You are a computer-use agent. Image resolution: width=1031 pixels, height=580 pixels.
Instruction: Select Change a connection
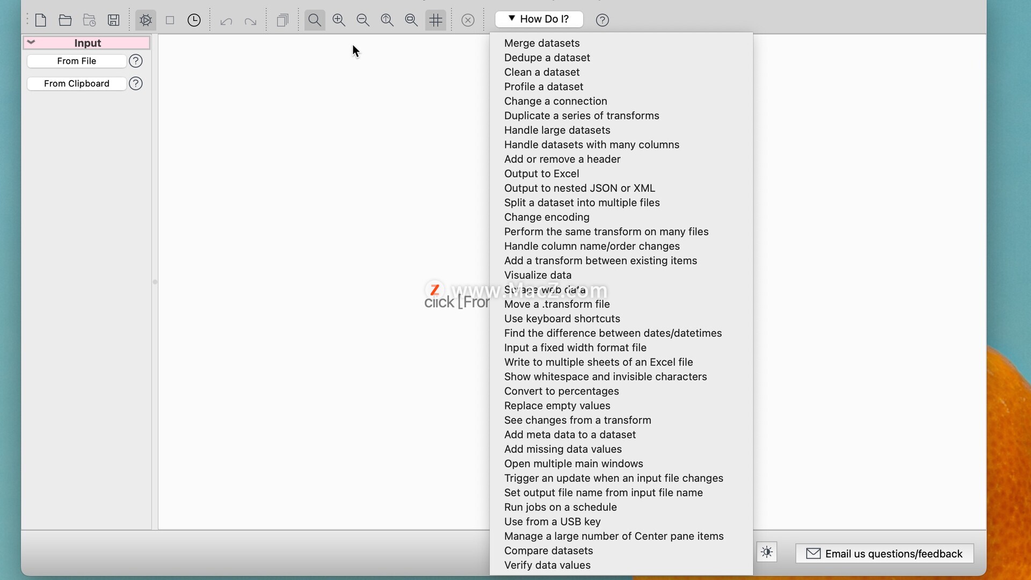(621, 101)
